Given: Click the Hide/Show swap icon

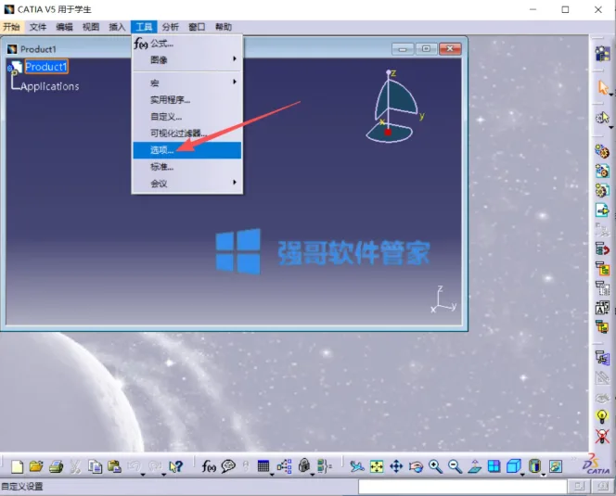Looking at the screenshot, I should [555, 466].
